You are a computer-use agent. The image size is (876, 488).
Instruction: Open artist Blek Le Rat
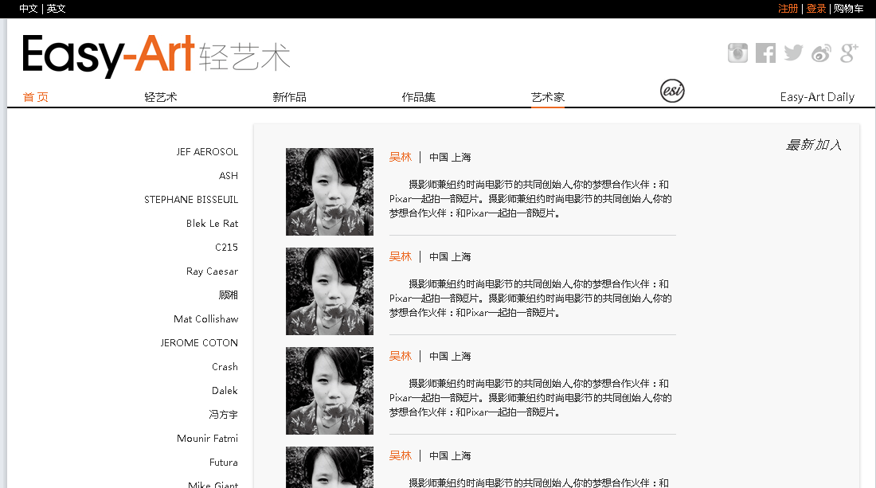(212, 224)
